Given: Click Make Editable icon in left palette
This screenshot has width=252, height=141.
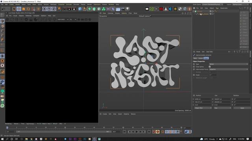Looking at the screenshot, I should point(2,15).
